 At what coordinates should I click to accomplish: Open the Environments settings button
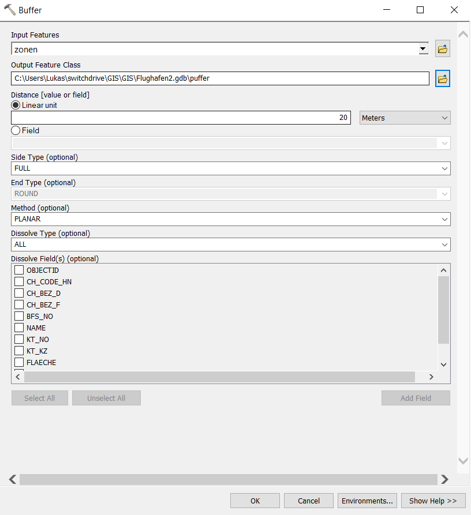[x=368, y=501]
